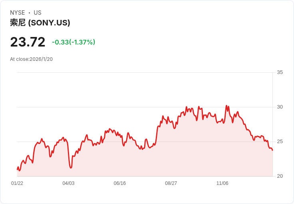The height and width of the screenshot is (204, 294).
Task: Click the rightmost endpoint of the price line
Action: pos(272,150)
